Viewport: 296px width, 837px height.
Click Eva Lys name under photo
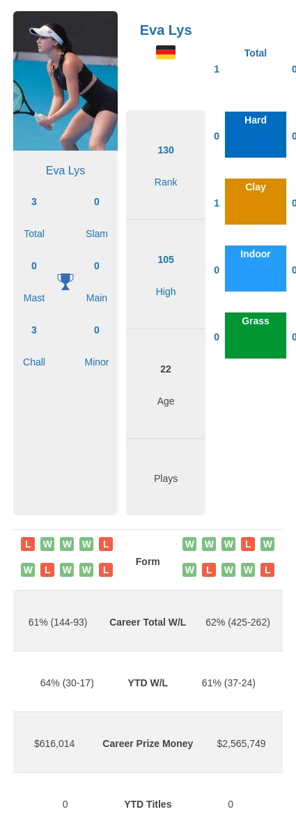coord(65,170)
